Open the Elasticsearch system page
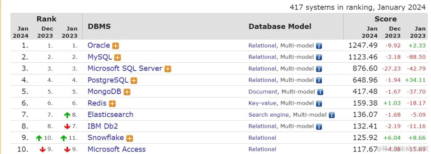Viewport: 431px width, 154px height. 111,115
